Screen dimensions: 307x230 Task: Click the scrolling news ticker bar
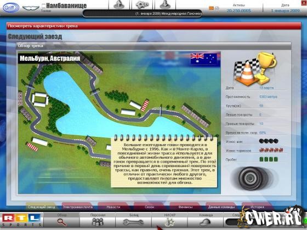coord(143,14)
